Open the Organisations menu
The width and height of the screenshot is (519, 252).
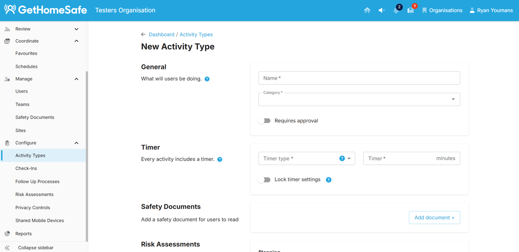[x=442, y=10]
